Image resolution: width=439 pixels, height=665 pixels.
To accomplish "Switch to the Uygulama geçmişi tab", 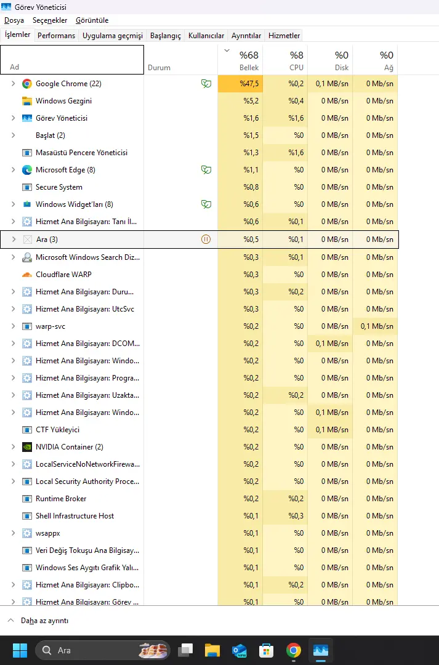I will coord(113,36).
